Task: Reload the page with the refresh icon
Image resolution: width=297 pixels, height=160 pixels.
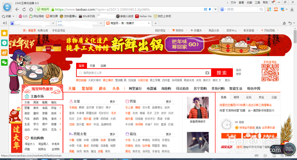Action: pyautogui.click(x=24, y=9)
